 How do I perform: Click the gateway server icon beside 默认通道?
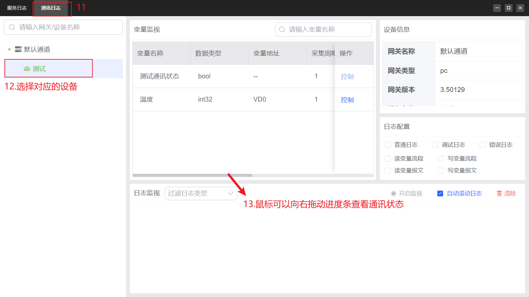pos(18,49)
